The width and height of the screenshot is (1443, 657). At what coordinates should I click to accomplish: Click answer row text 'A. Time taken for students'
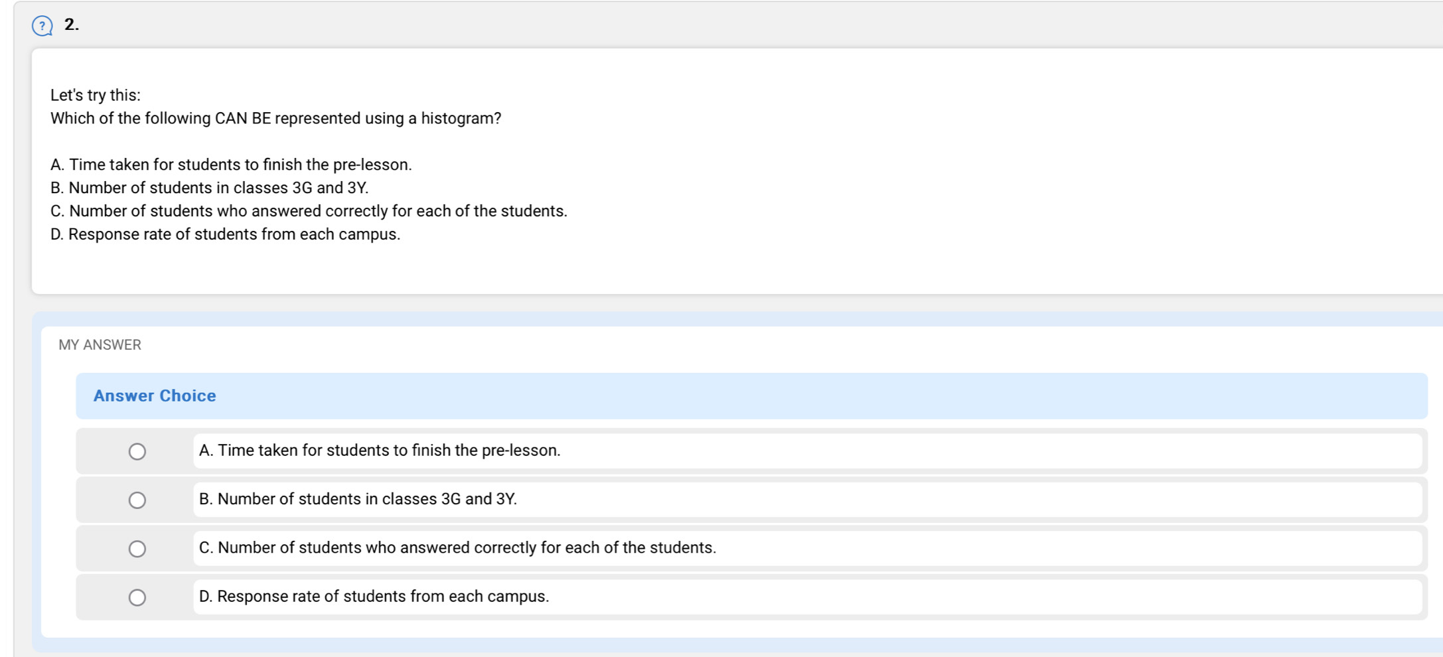point(380,451)
